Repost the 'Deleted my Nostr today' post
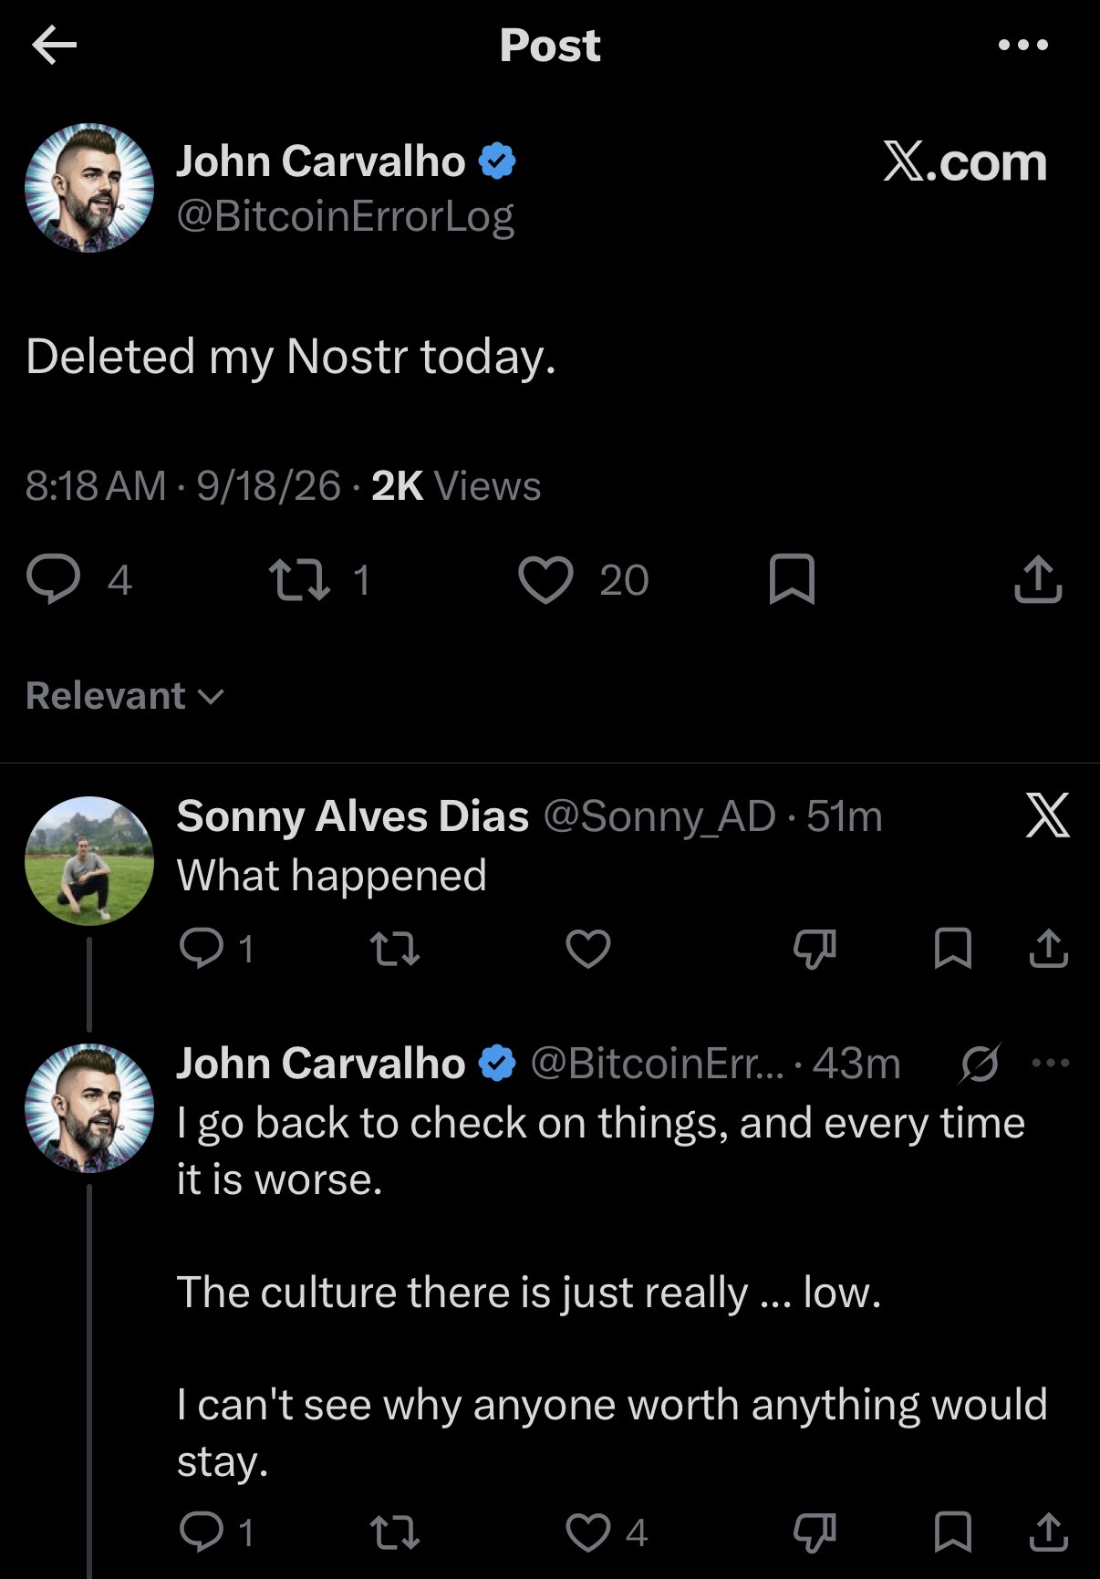Viewport: 1100px width, 1579px height. tap(300, 580)
